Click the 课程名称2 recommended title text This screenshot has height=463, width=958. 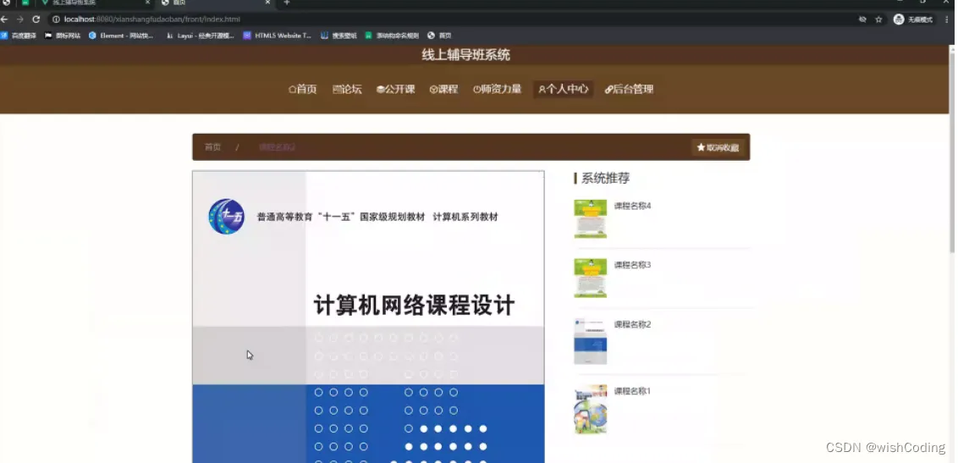tap(632, 324)
